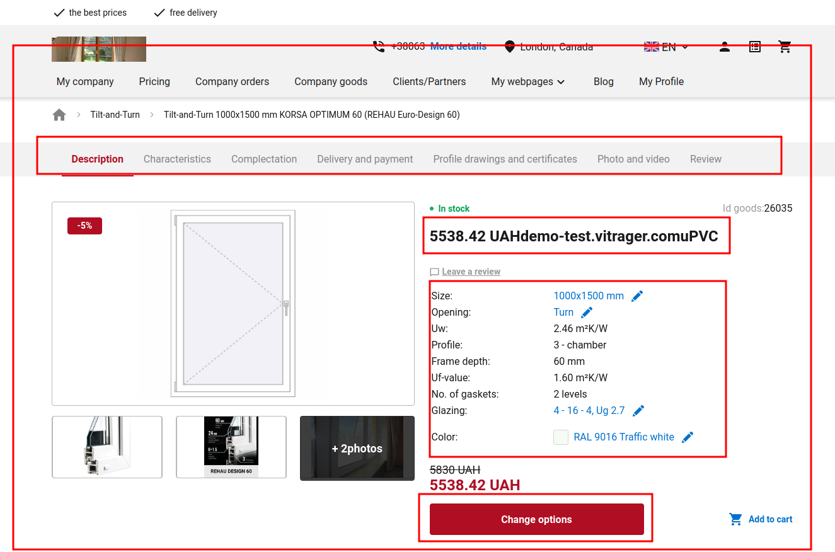Click the More details link
This screenshot has height=552, width=835.
pyautogui.click(x=458, y=47)
